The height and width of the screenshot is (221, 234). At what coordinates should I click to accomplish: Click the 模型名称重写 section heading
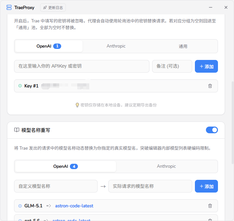click(36, 130)
